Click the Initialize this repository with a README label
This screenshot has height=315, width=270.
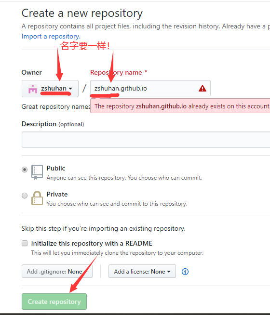(92, 243)
